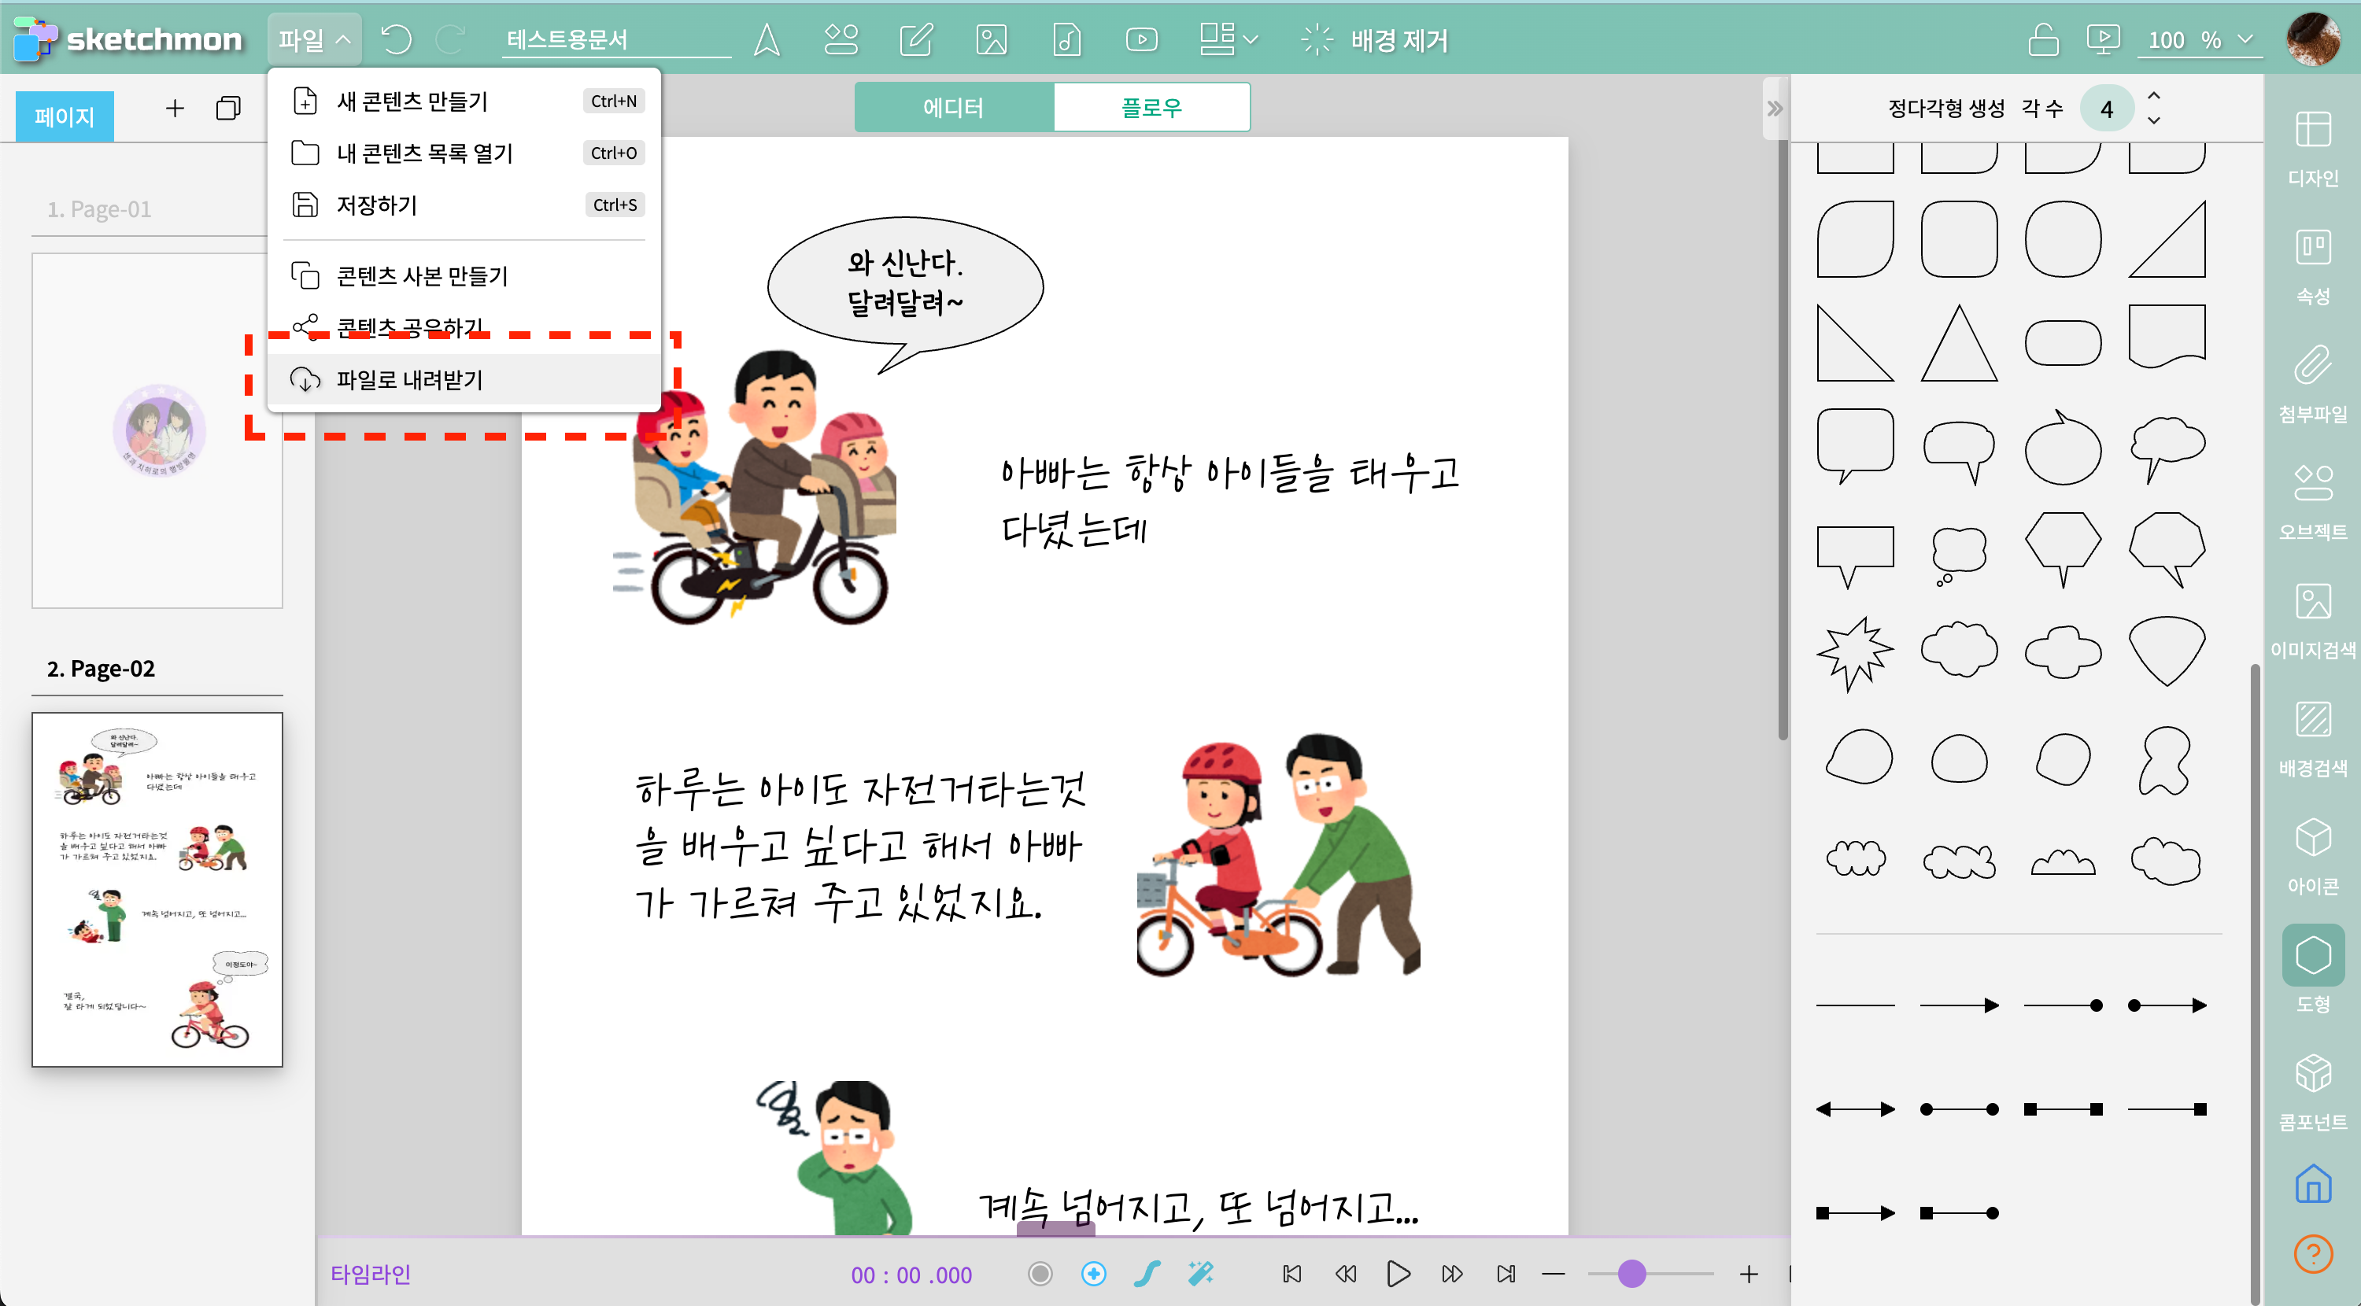The width and height of the screenshot is (2361, 1306).
Task: Click the add page plus button
Action: (174, 108)
